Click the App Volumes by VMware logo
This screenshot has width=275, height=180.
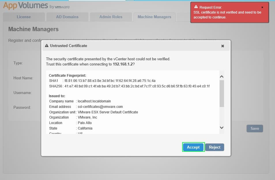click(x=36, y=6)
